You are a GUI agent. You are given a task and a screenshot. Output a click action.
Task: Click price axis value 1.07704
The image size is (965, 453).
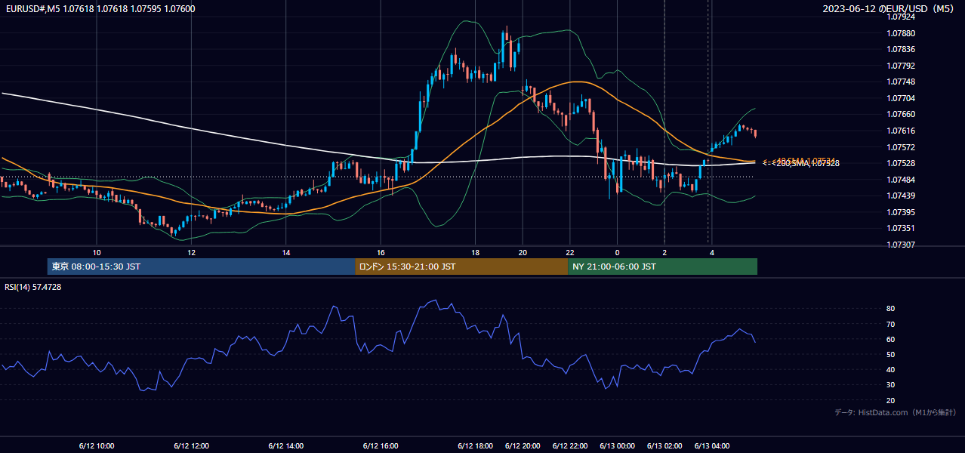(x=900, y=98)
